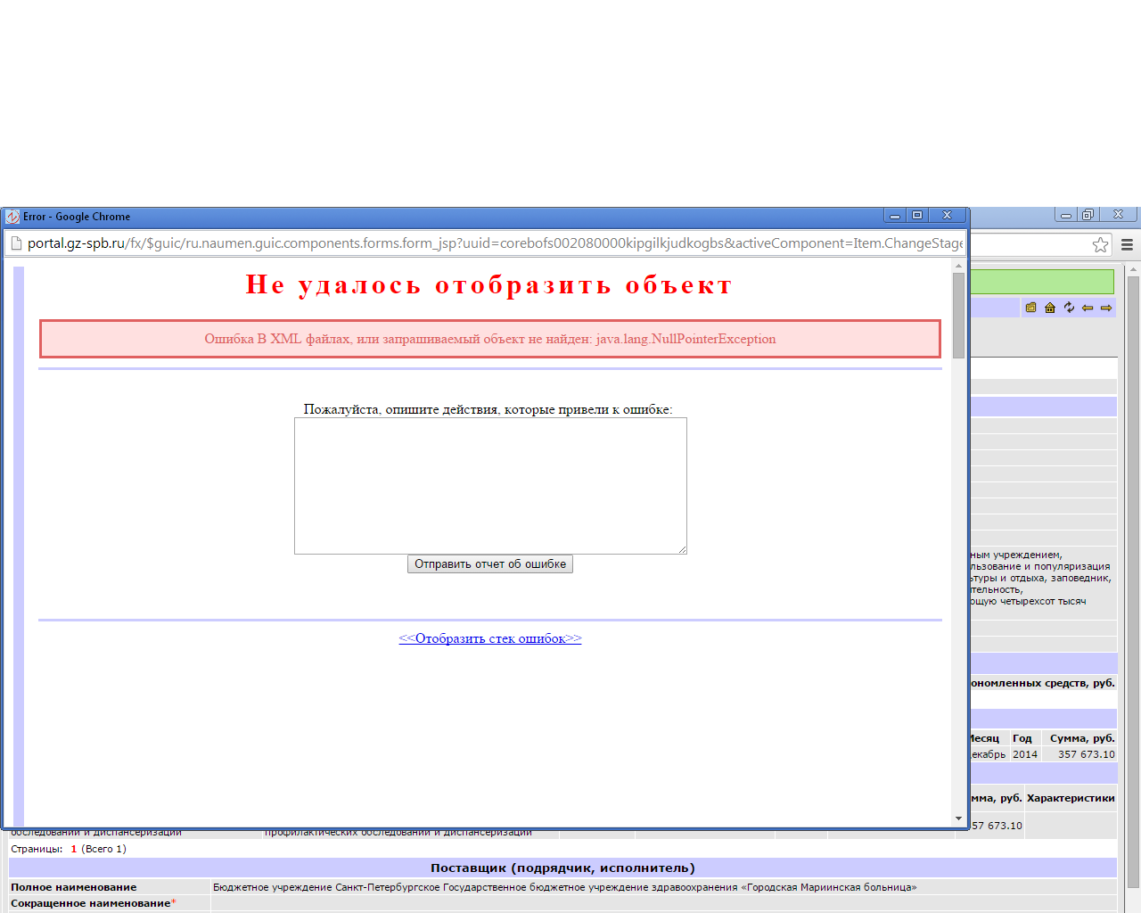Click the '(Всего 1)' pagination text
The width and height of the screenshot is (1141, 913).
coord(104,849)
